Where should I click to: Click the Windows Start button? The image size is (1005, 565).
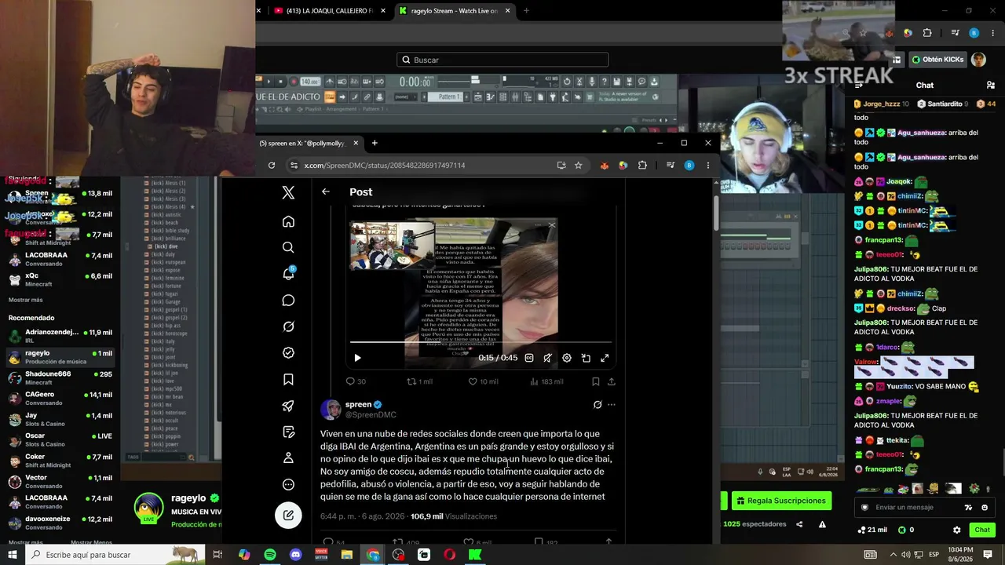point(13,555)
